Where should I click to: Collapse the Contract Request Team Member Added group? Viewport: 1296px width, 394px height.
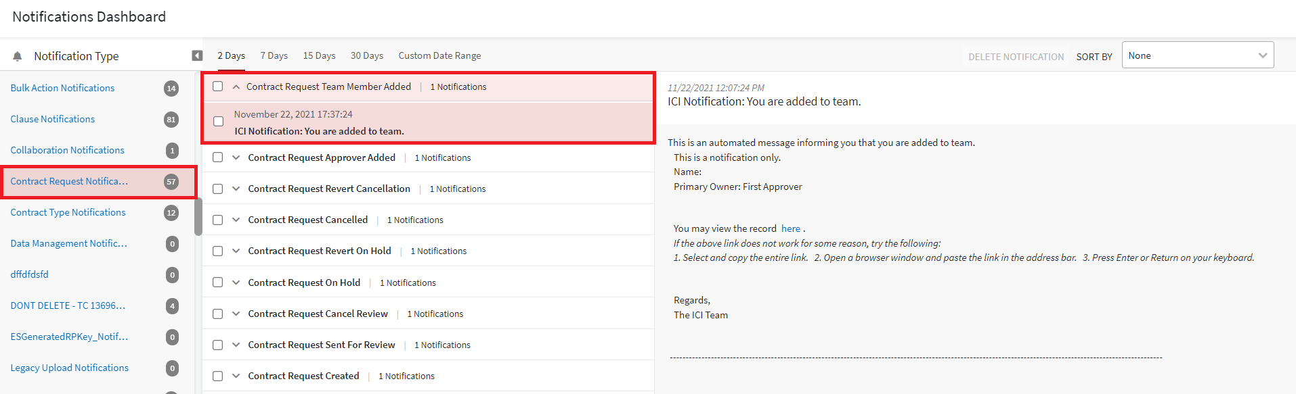(236, 87)
